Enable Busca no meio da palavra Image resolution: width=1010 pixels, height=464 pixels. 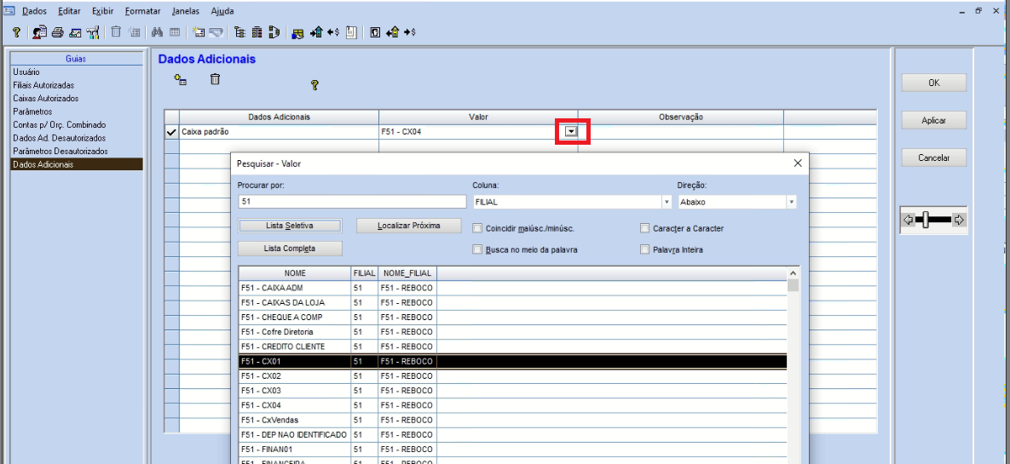pyautogui.click(x=477, y=249)
